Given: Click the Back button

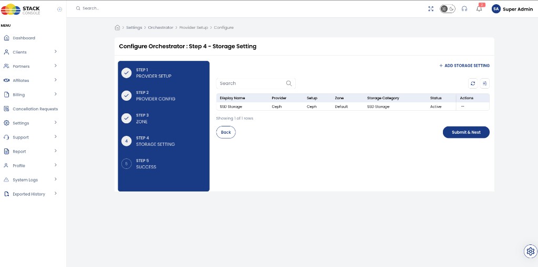Looking at the screenshot, I should click(226, 132).
